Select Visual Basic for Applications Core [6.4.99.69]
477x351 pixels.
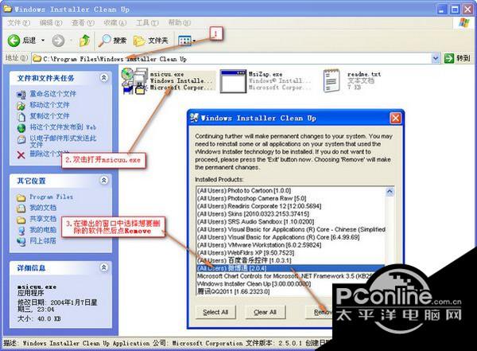[x=278, y=237]
